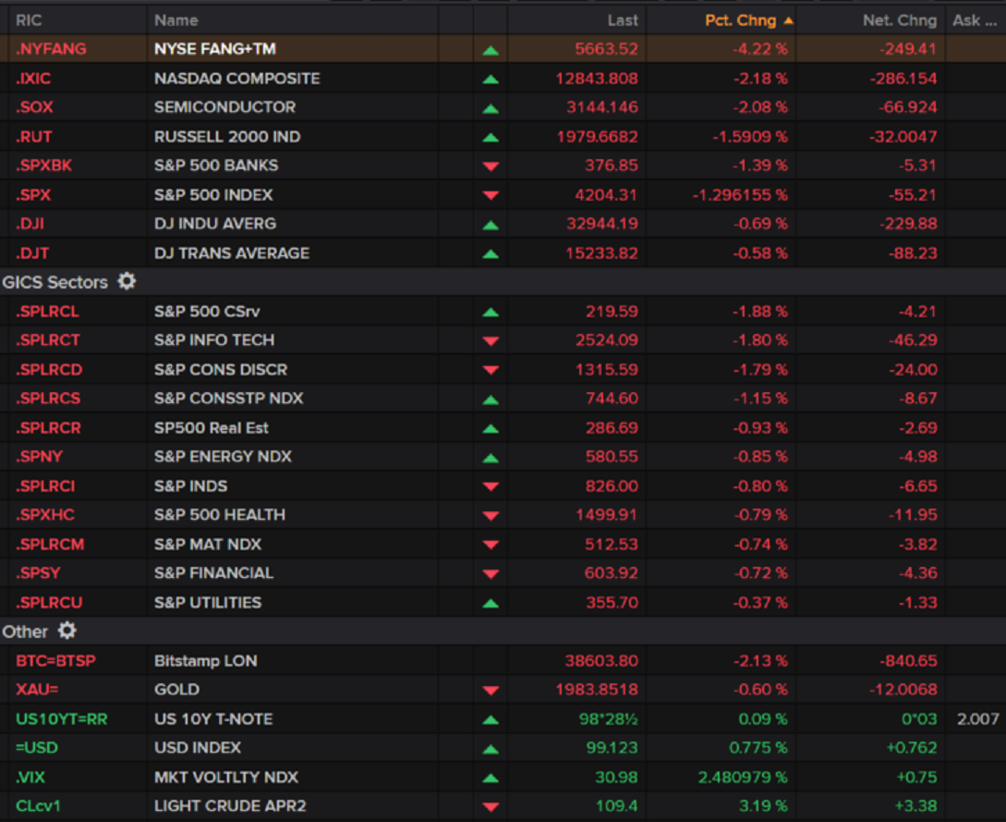
Task: Click the green up arrow on NASDAQ COMPOSITE row
Action: coord(491,78)
